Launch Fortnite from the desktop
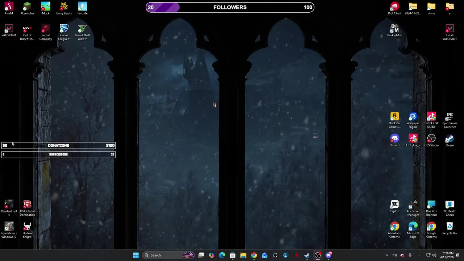464x261 pixels. [82, 9]
